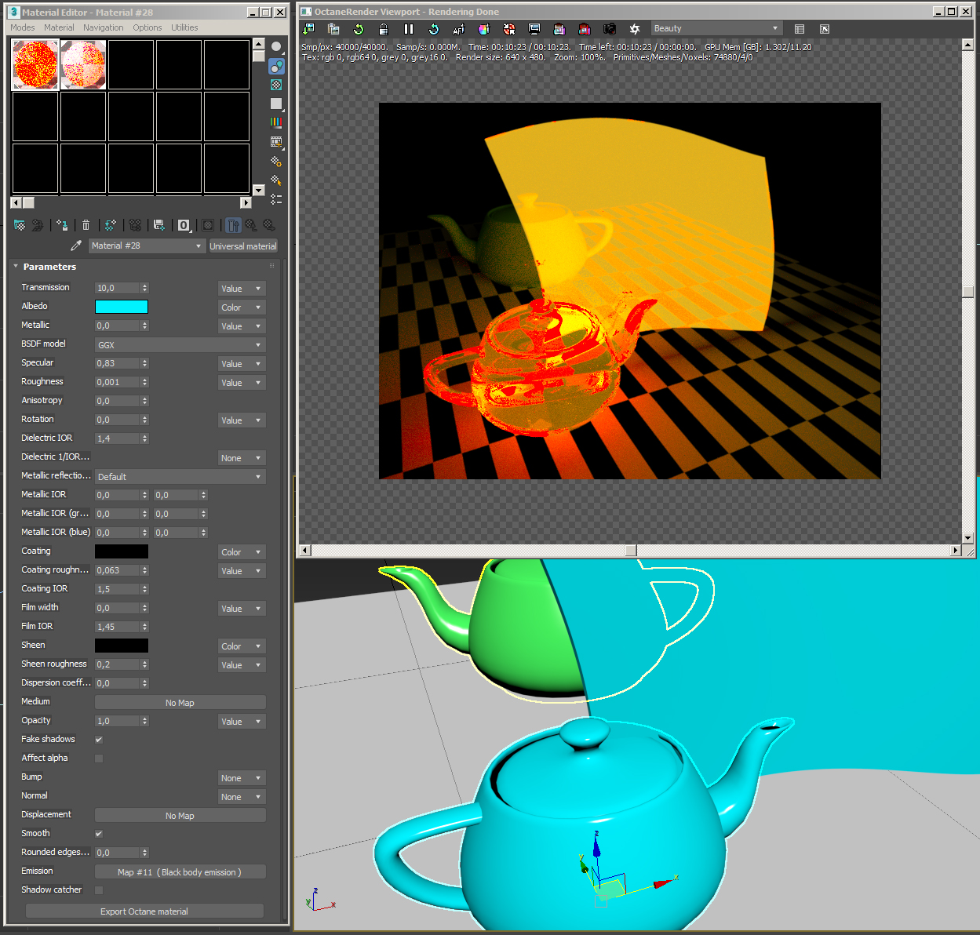
Task: Click the green refresh render icon
Action: 359,29
